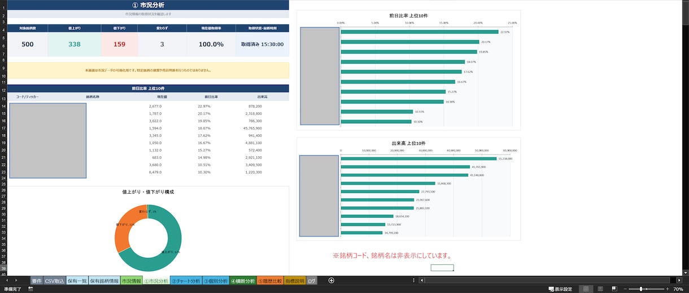Click the 出来高 column header
689x293 pixels.
tap(263, 97)
